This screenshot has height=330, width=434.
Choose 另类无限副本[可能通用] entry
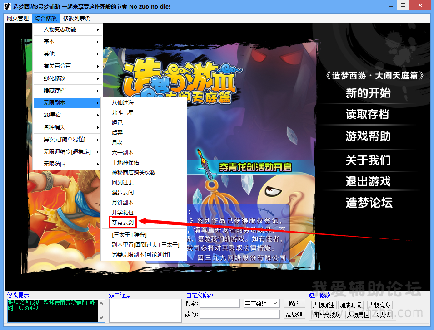144,255
